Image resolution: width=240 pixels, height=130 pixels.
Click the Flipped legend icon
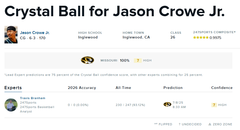(156, 124)
